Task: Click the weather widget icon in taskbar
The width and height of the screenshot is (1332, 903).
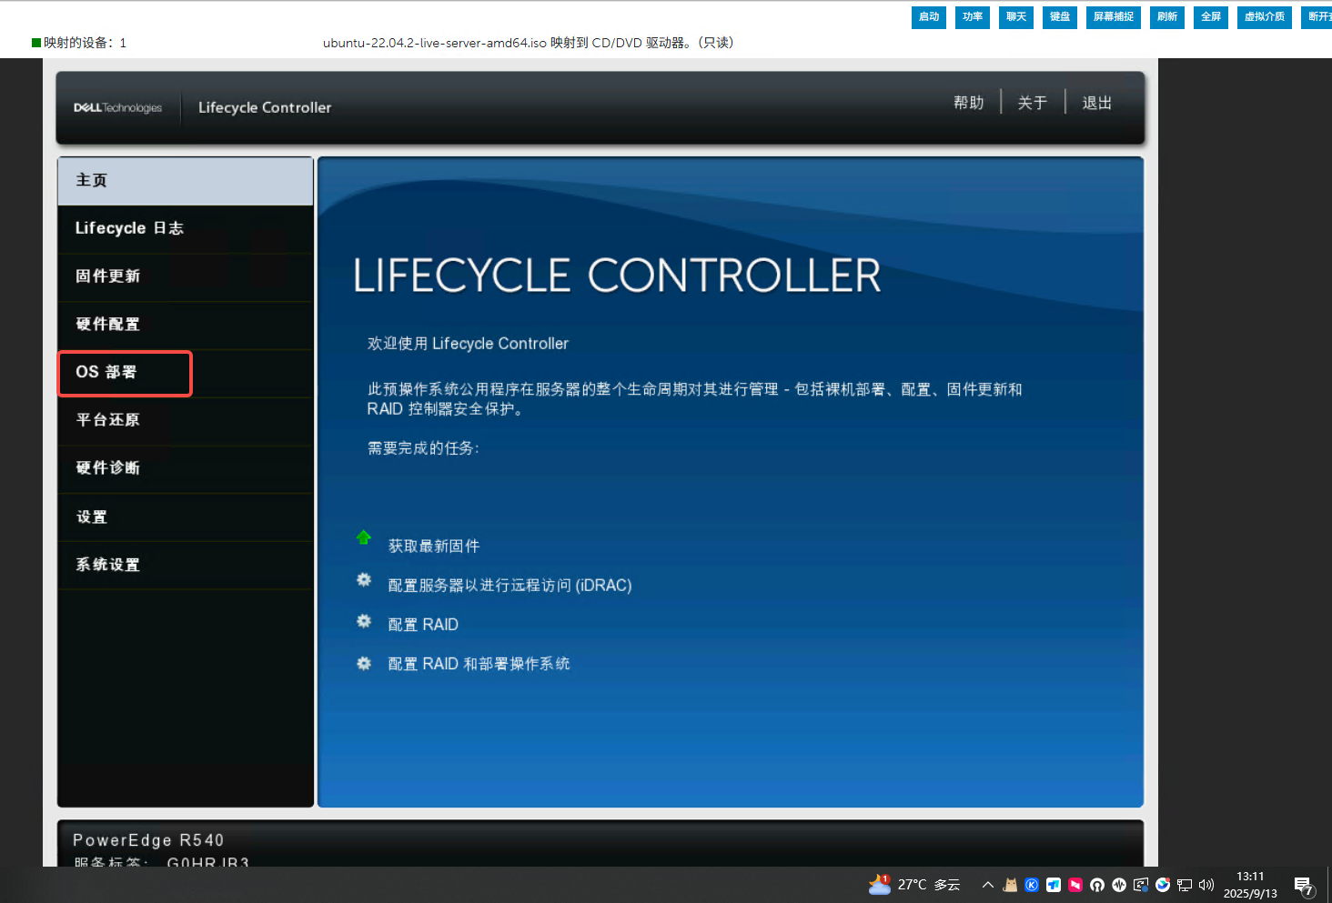Action: tap(880, 885)
